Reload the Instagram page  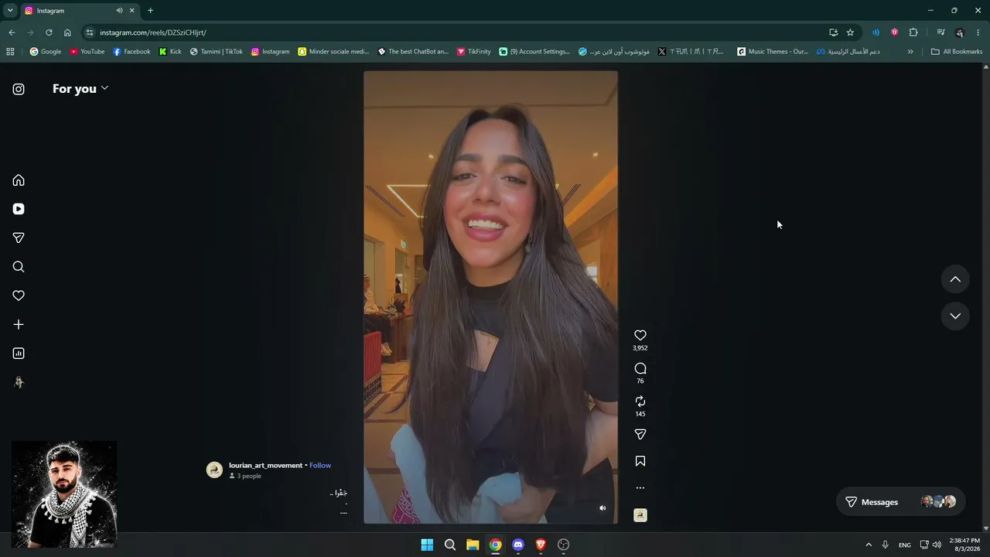pos(49,32)
